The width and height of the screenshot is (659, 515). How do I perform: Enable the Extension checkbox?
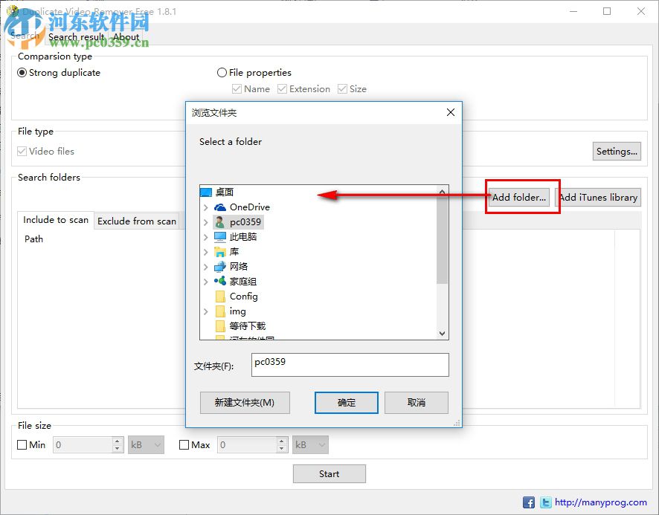[280, 88]
